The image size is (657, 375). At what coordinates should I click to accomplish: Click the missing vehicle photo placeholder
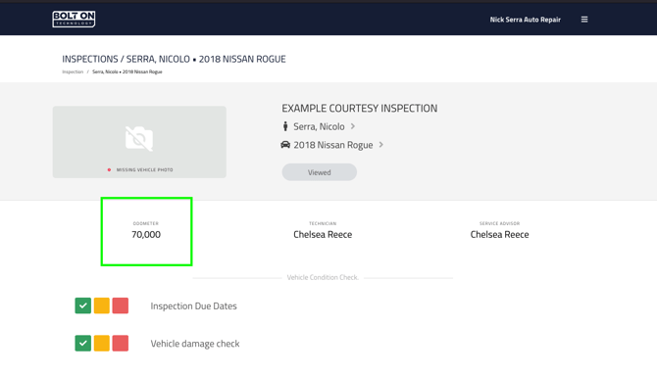(139, 142)
